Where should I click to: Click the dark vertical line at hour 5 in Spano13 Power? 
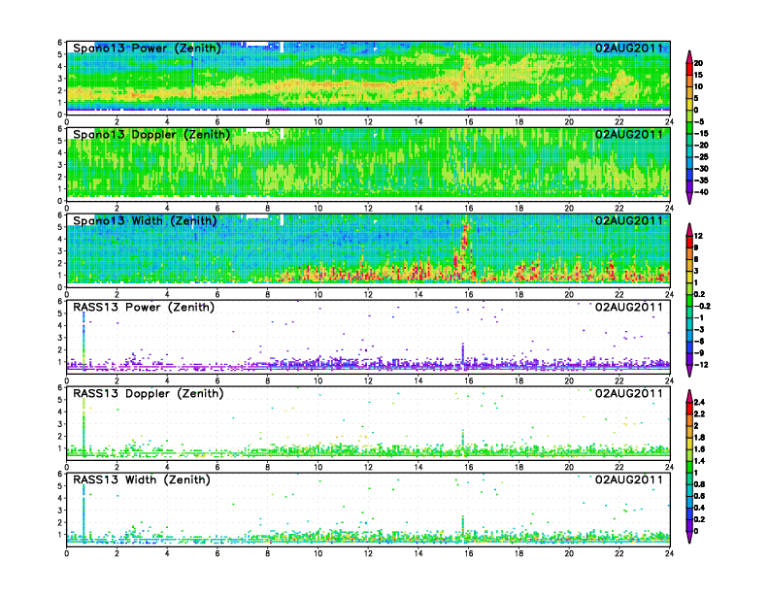pos(192,79)
